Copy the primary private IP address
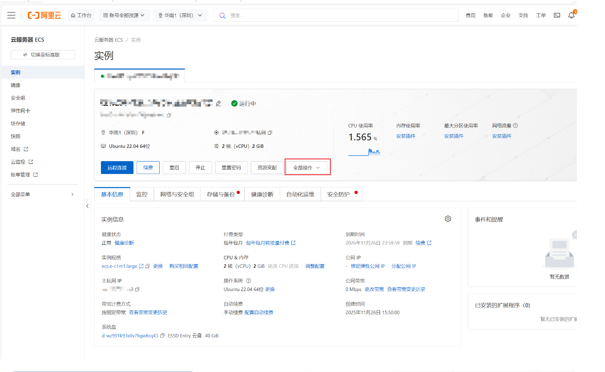 [138, 289]
